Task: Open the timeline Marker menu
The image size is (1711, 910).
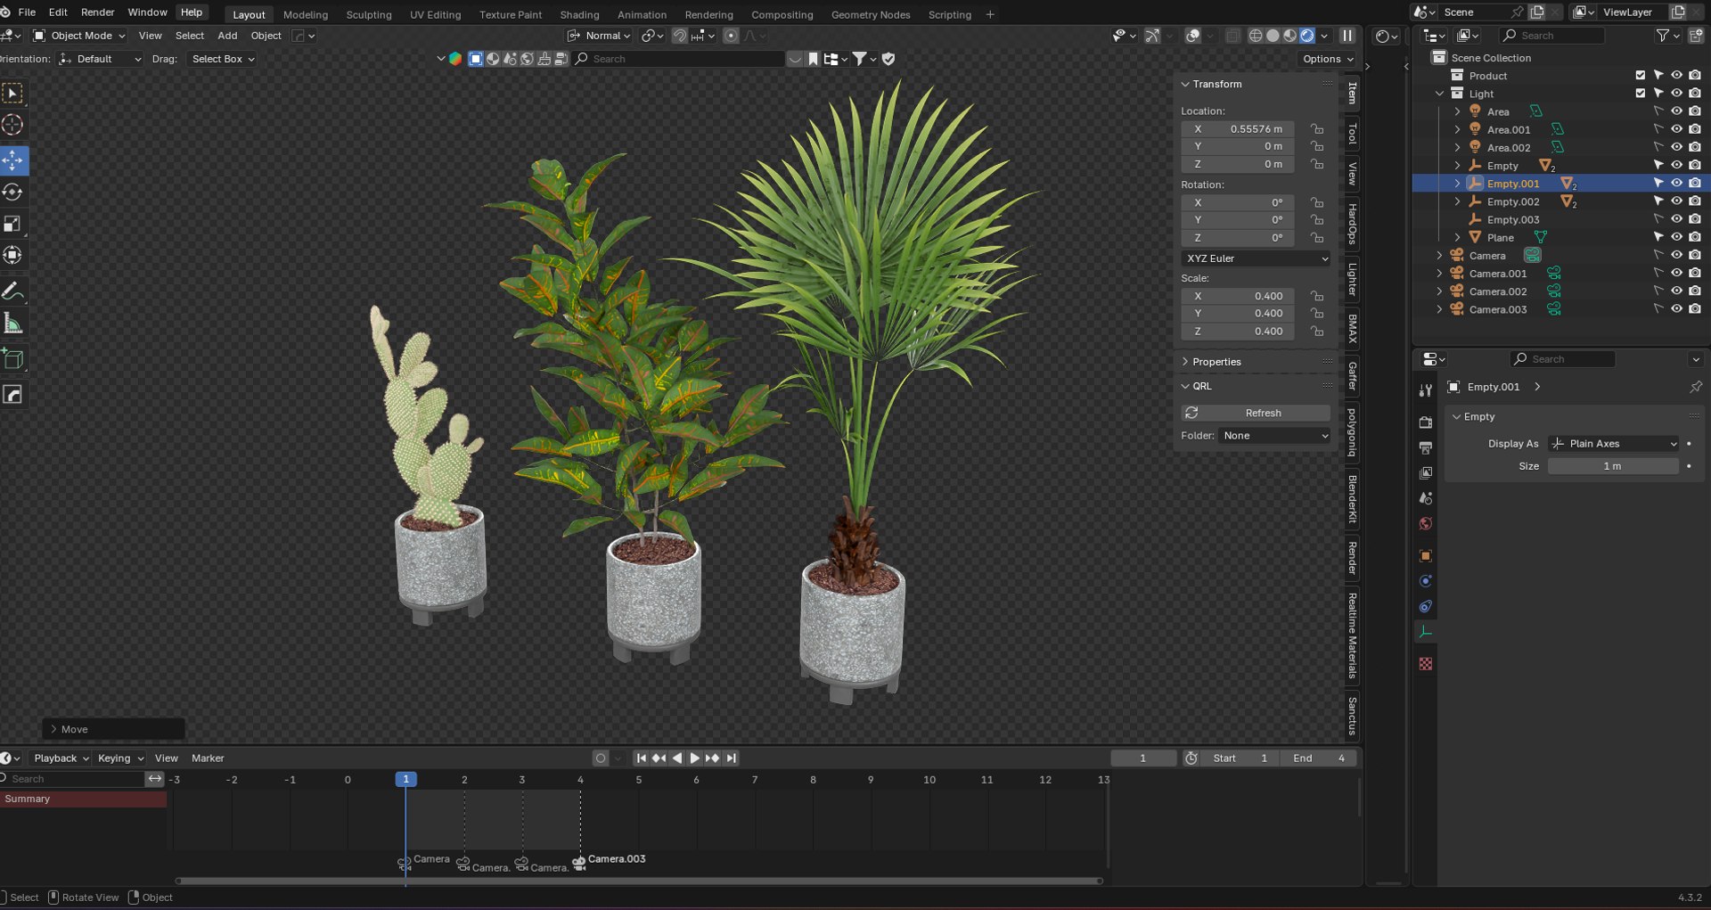Action: (208, 758)
